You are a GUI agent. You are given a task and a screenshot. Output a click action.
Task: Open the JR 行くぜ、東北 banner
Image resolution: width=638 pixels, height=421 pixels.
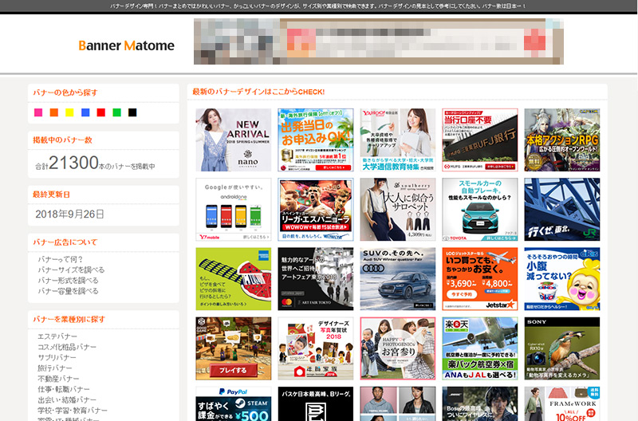pos(562,210)
